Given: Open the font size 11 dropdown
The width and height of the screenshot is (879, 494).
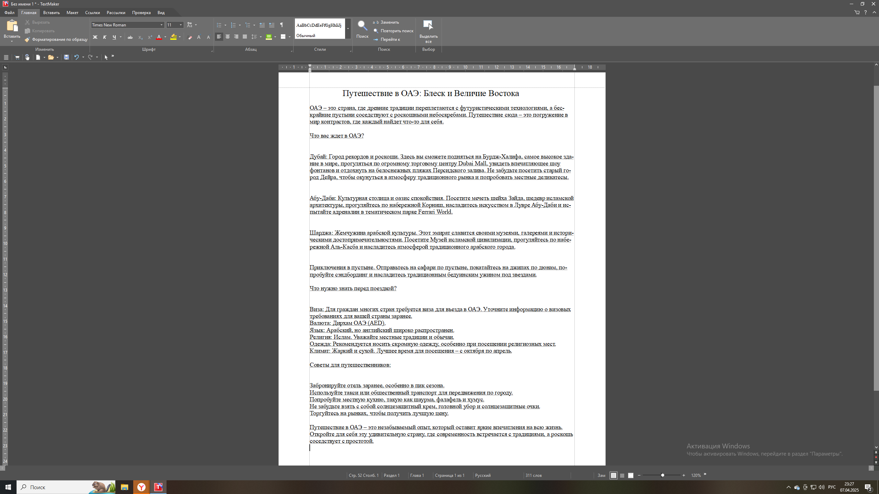Looking at the screenshot, I should point(181,25).
